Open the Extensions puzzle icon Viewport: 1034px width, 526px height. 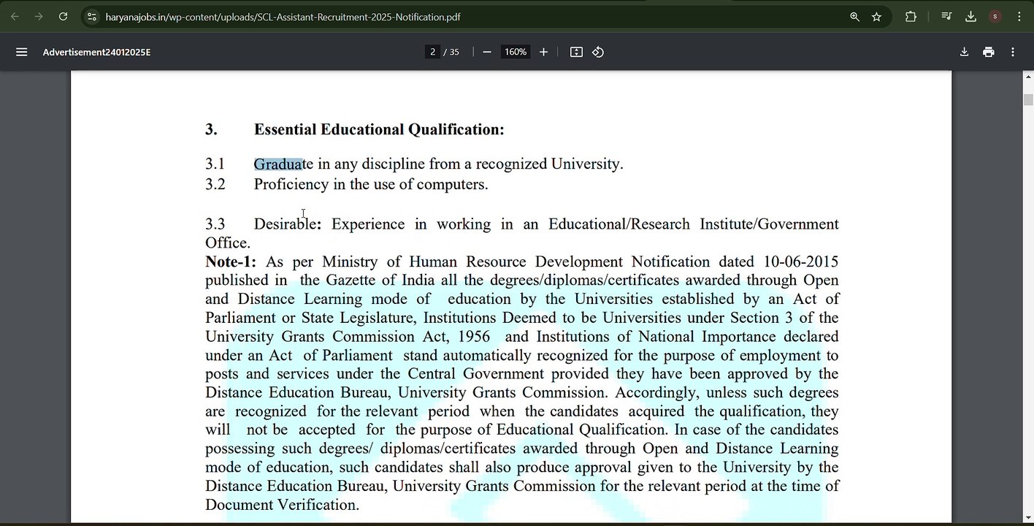[911, 17]
